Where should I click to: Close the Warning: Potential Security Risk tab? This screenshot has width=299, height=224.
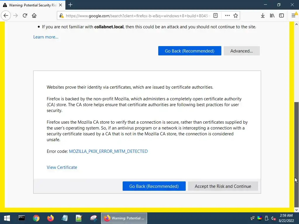pos(60,5)
